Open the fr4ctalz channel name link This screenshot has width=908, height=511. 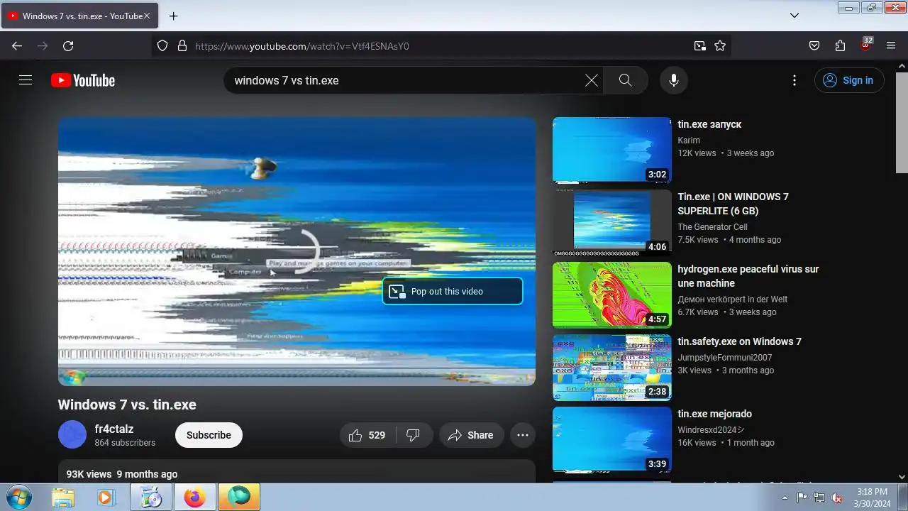[114, 429]
